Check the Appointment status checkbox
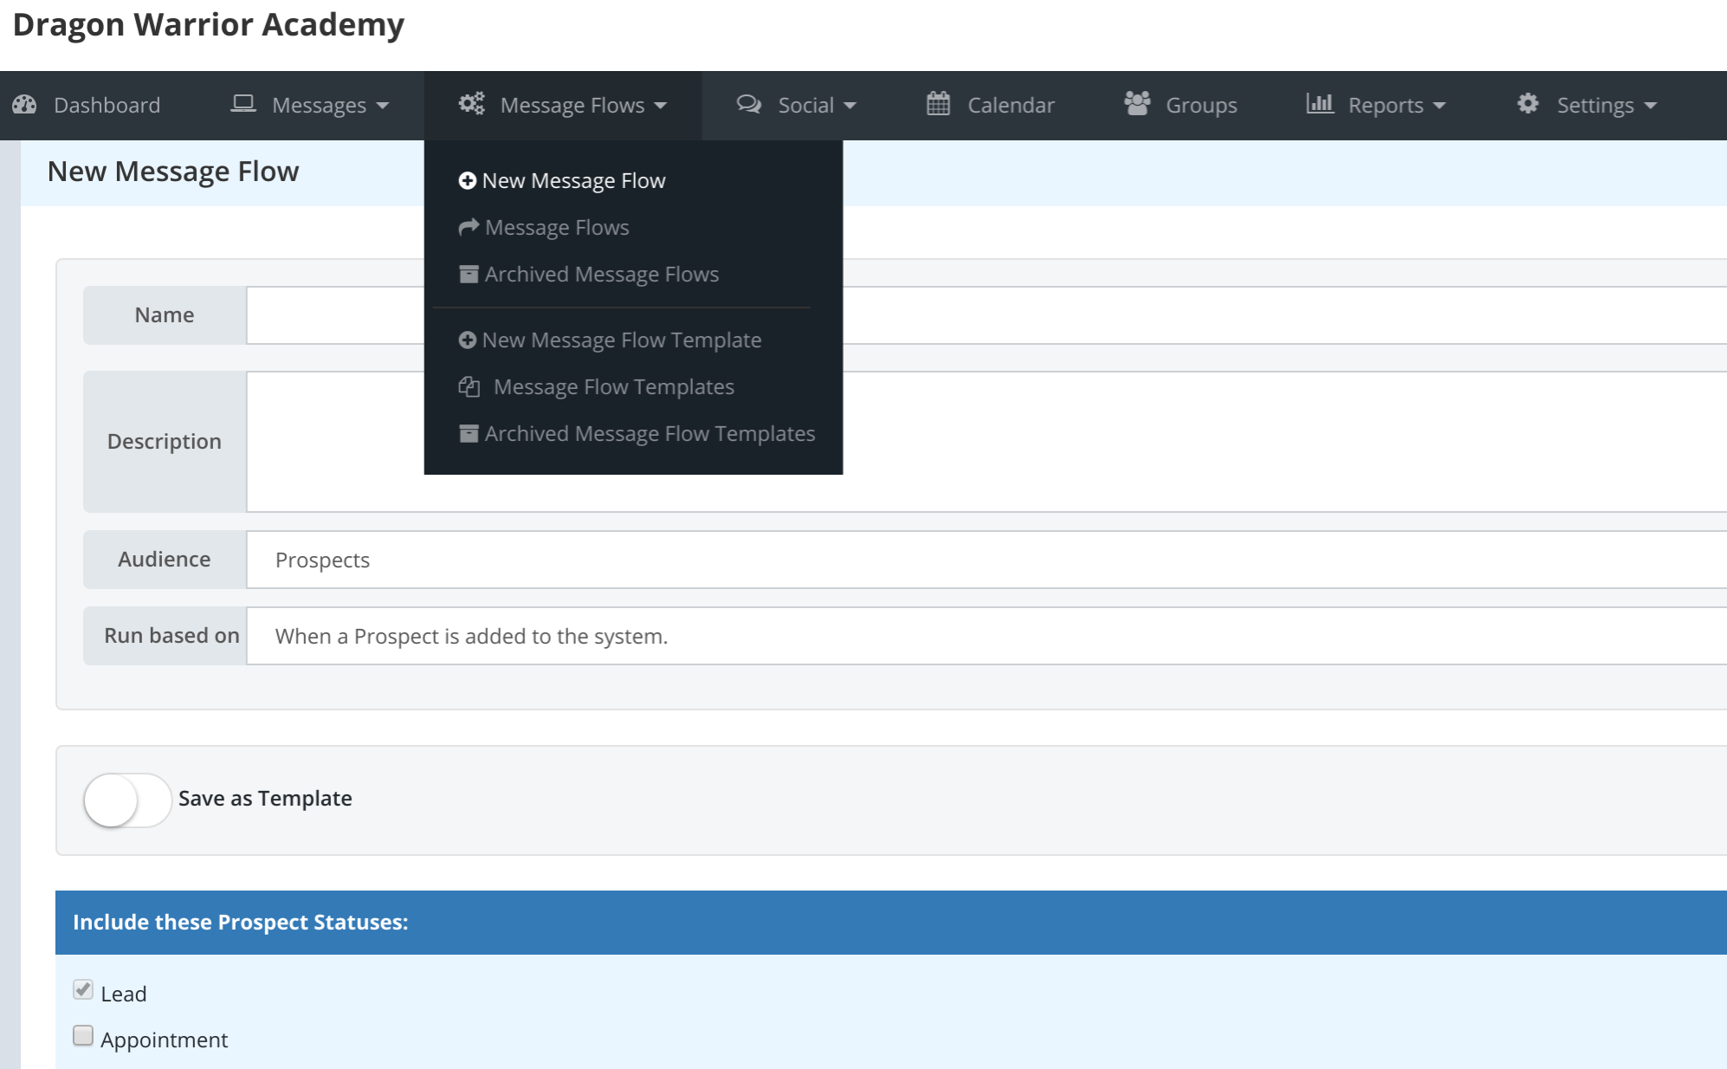Screen dimensions: 1727x1069 tap(83, 1036)
